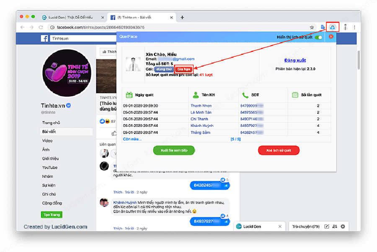The width and height of the screenshot is (377, 252).
Task: Click the Facebook logo icon
Action: [44, 38]
